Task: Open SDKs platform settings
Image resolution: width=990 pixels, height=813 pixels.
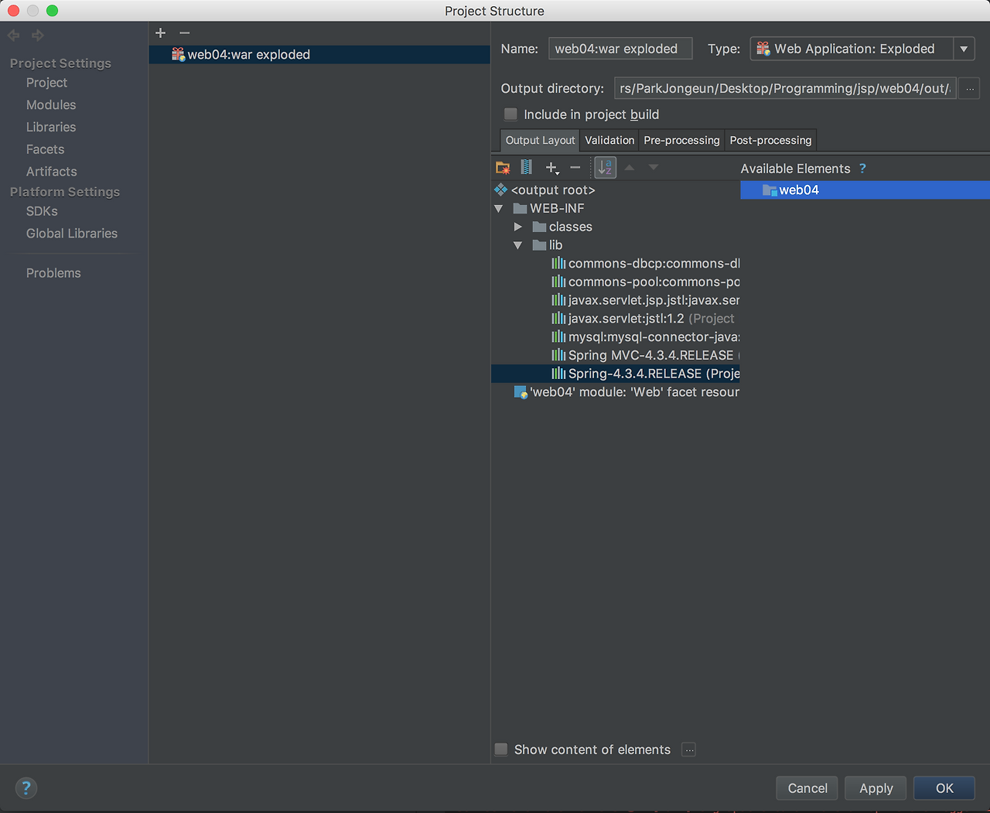Action: [42, 211]
